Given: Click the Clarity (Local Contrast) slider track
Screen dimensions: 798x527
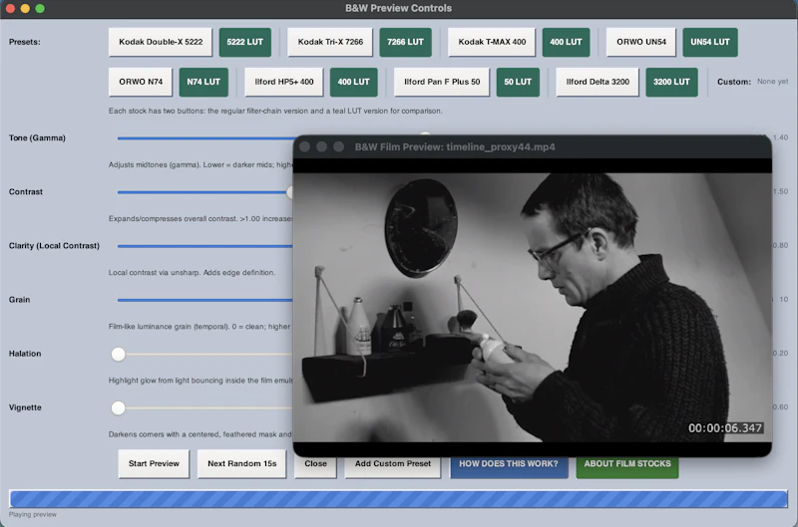Looking at the screenshot, I should (205, 246).
